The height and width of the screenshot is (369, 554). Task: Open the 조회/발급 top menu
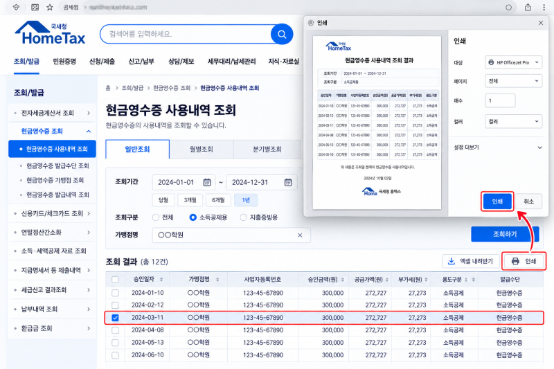(26, 62)
